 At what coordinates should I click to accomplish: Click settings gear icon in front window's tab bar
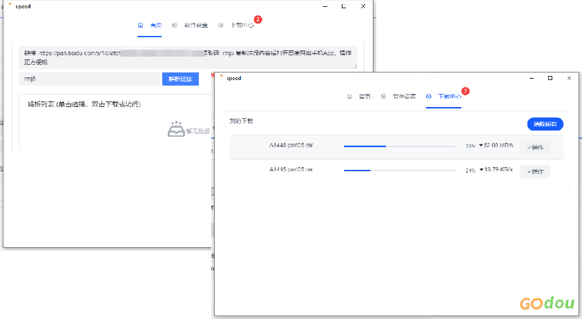[x=383, y=97]
